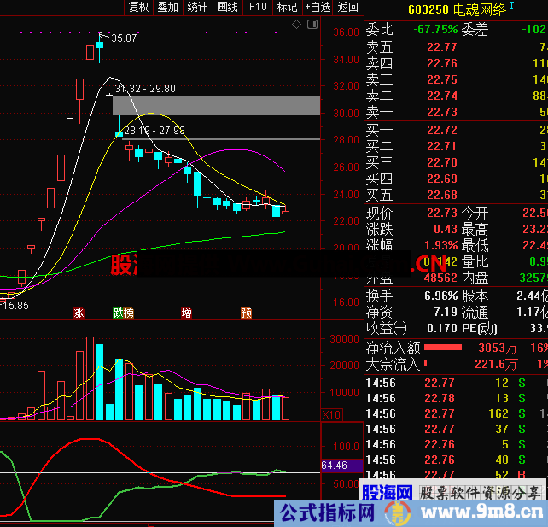The image size is (548, 527).
Task: Click the 增 event marker tag
Action: pyautogui.click(x=186, y=313)
